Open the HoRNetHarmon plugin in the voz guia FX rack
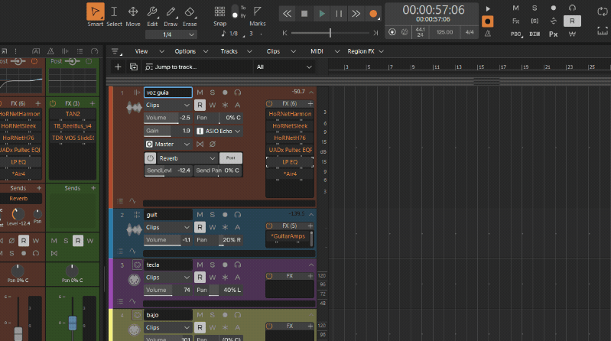Viewport: 611px width, 341px height. click(x=289, y=113)
